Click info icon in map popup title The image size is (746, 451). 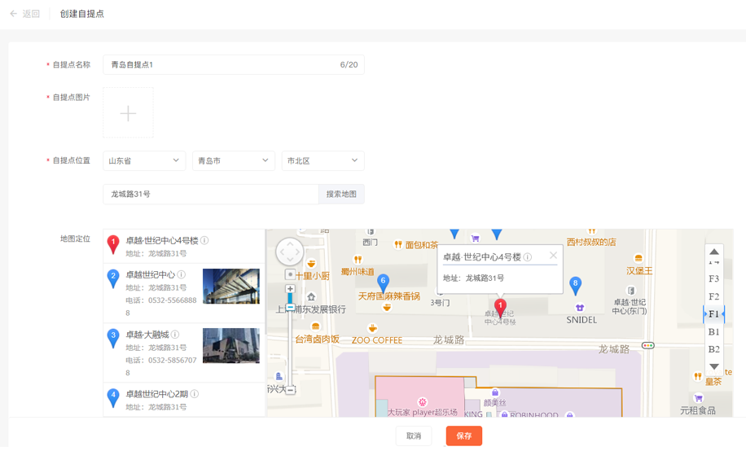point(528,257)
